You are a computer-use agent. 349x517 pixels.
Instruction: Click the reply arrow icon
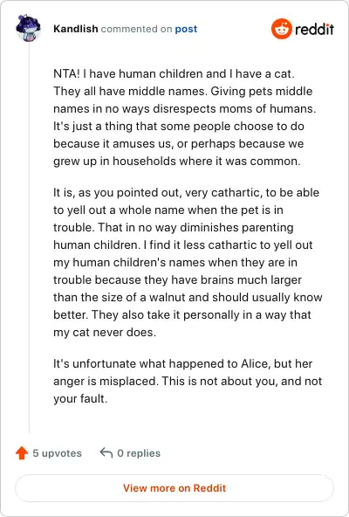click(x=106, y=452)
